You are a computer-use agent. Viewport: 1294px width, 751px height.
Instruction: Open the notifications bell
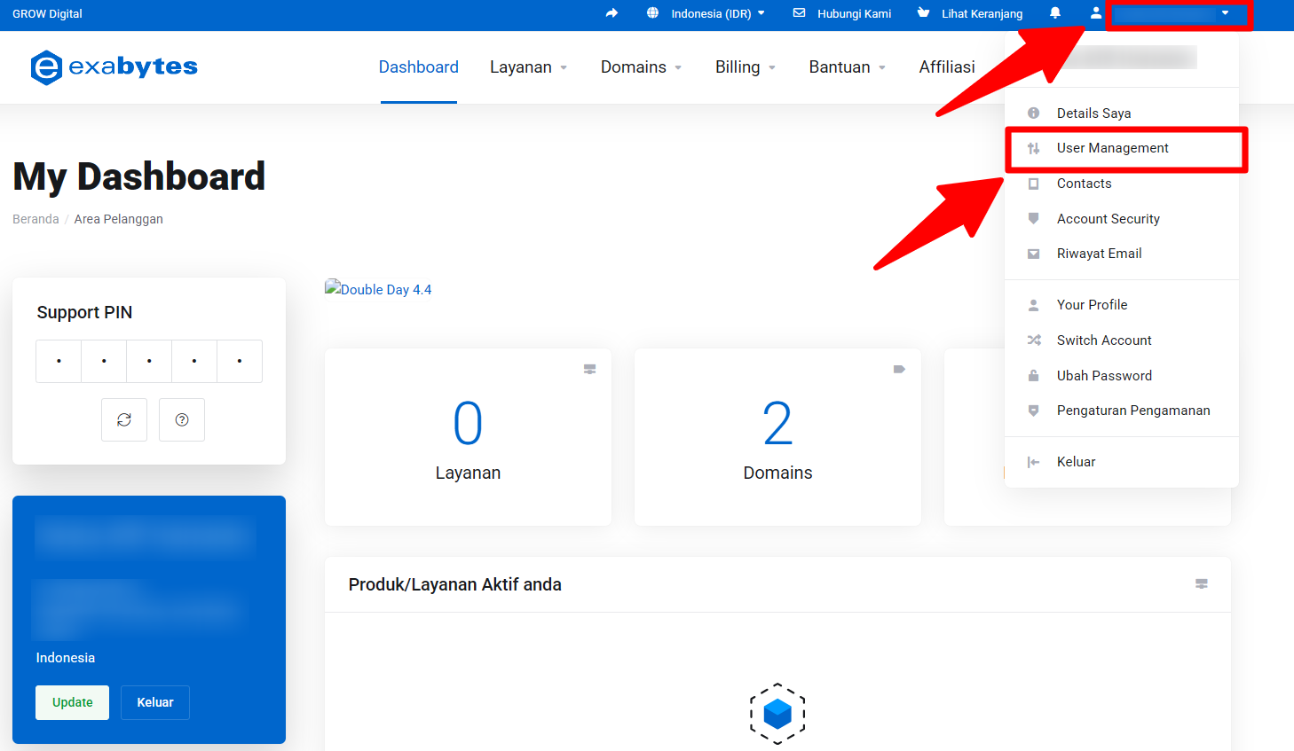coord(1055,13)
